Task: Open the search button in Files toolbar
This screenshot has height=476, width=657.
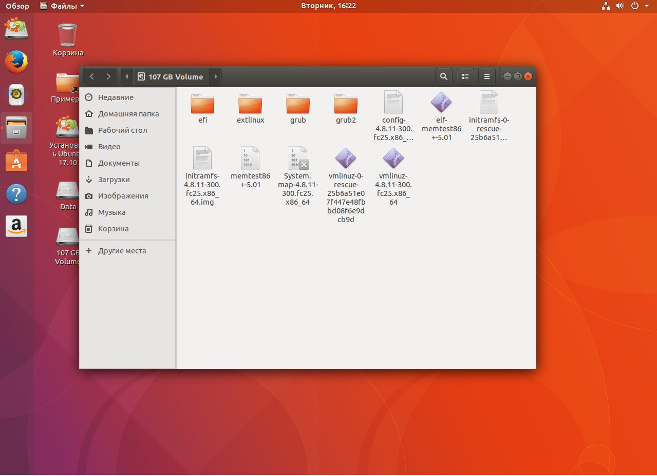Action: coord(444,77)
